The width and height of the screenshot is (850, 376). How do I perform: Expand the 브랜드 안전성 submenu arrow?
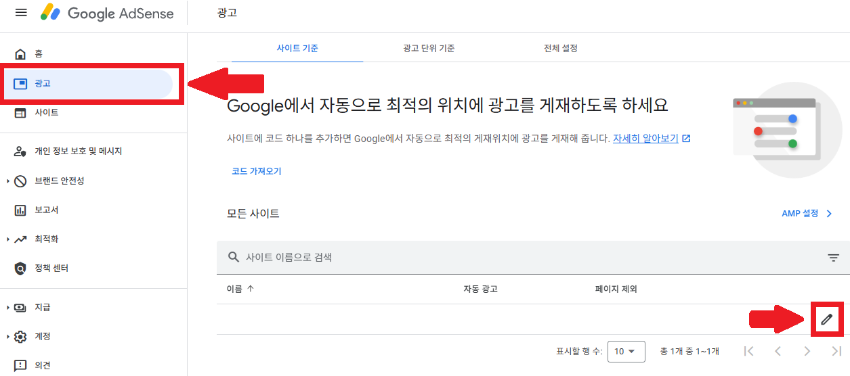pyautogui.click(x=7, y=181)
